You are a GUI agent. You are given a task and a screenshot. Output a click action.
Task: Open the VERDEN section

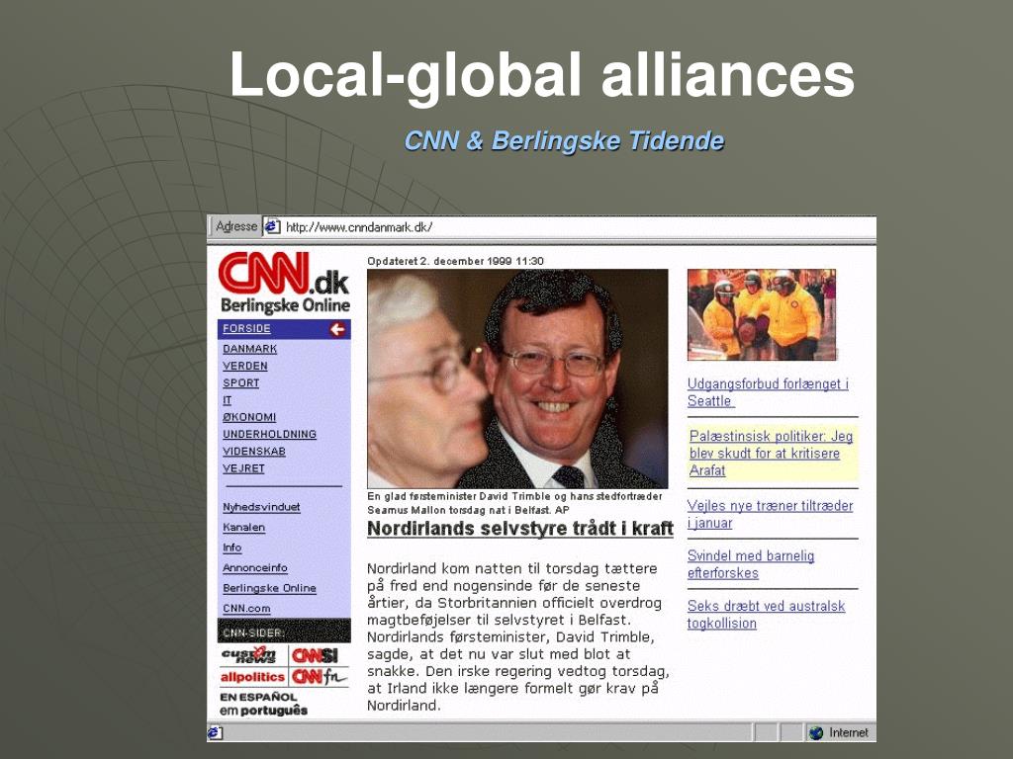coord(245,366)
